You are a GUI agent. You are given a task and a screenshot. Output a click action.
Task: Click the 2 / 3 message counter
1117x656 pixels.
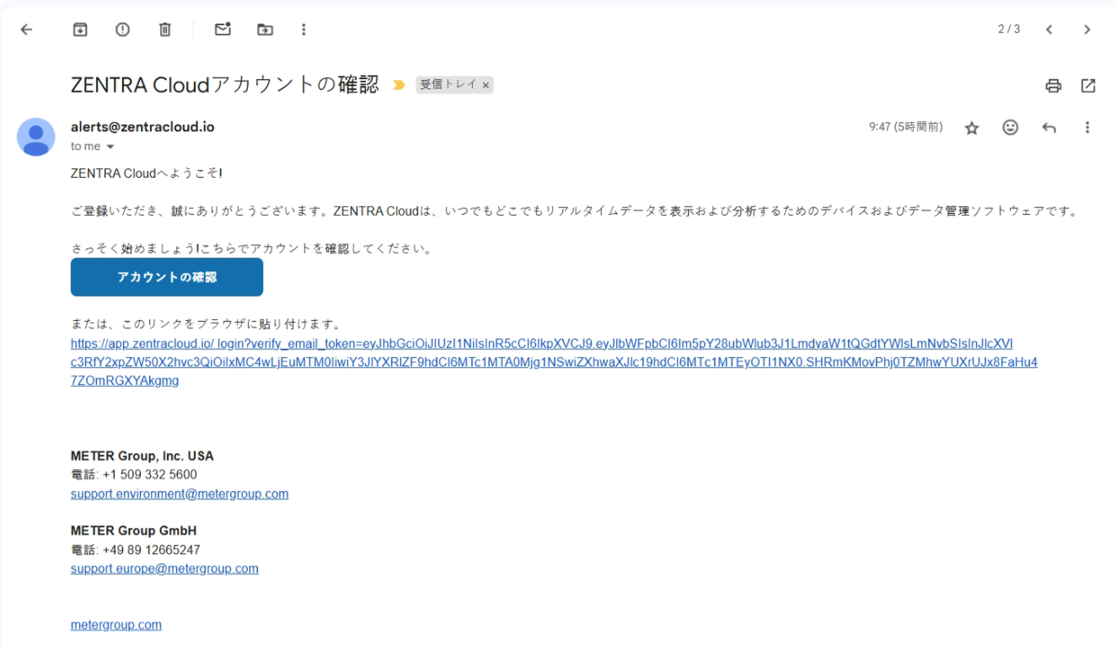[1009, 29]
